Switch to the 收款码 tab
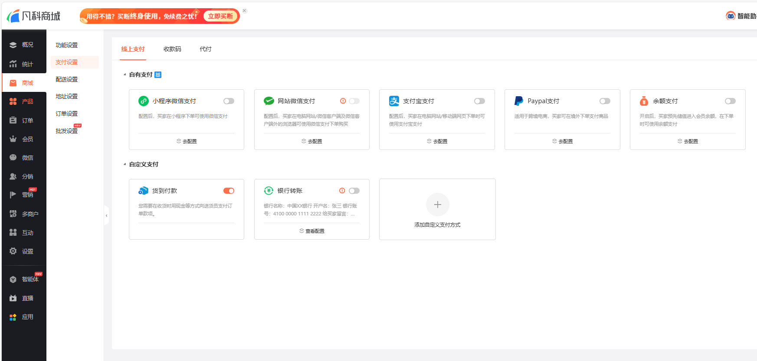Screen dimensions: 757x361 tap(172, 49)
